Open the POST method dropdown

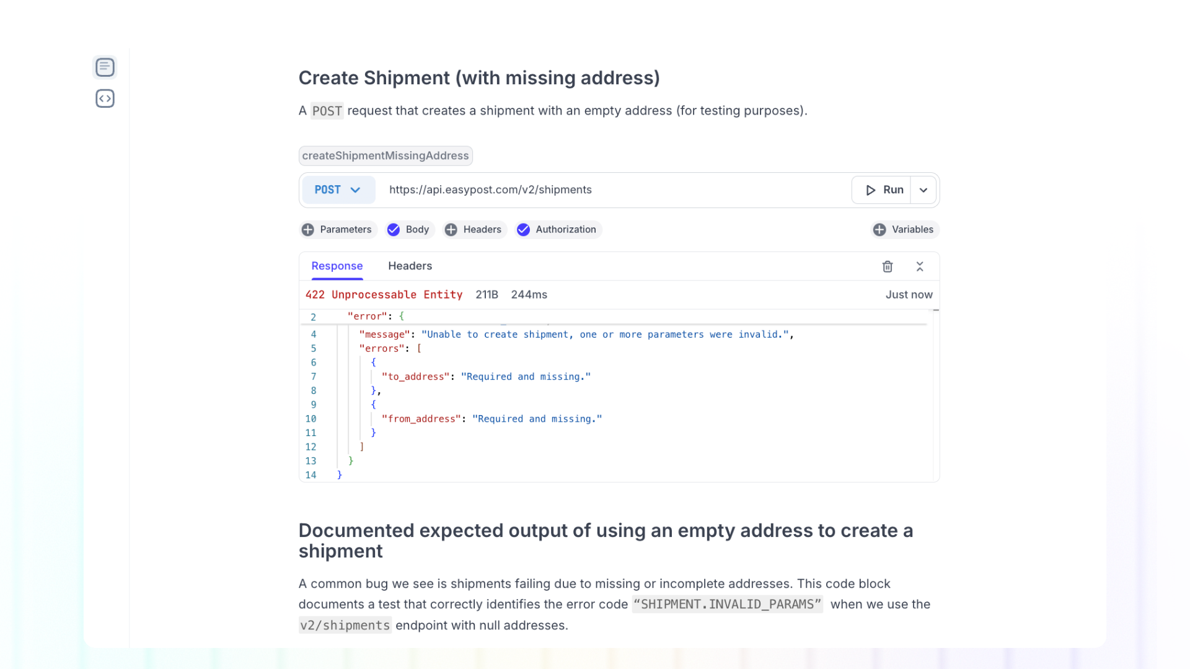(338, 190)
